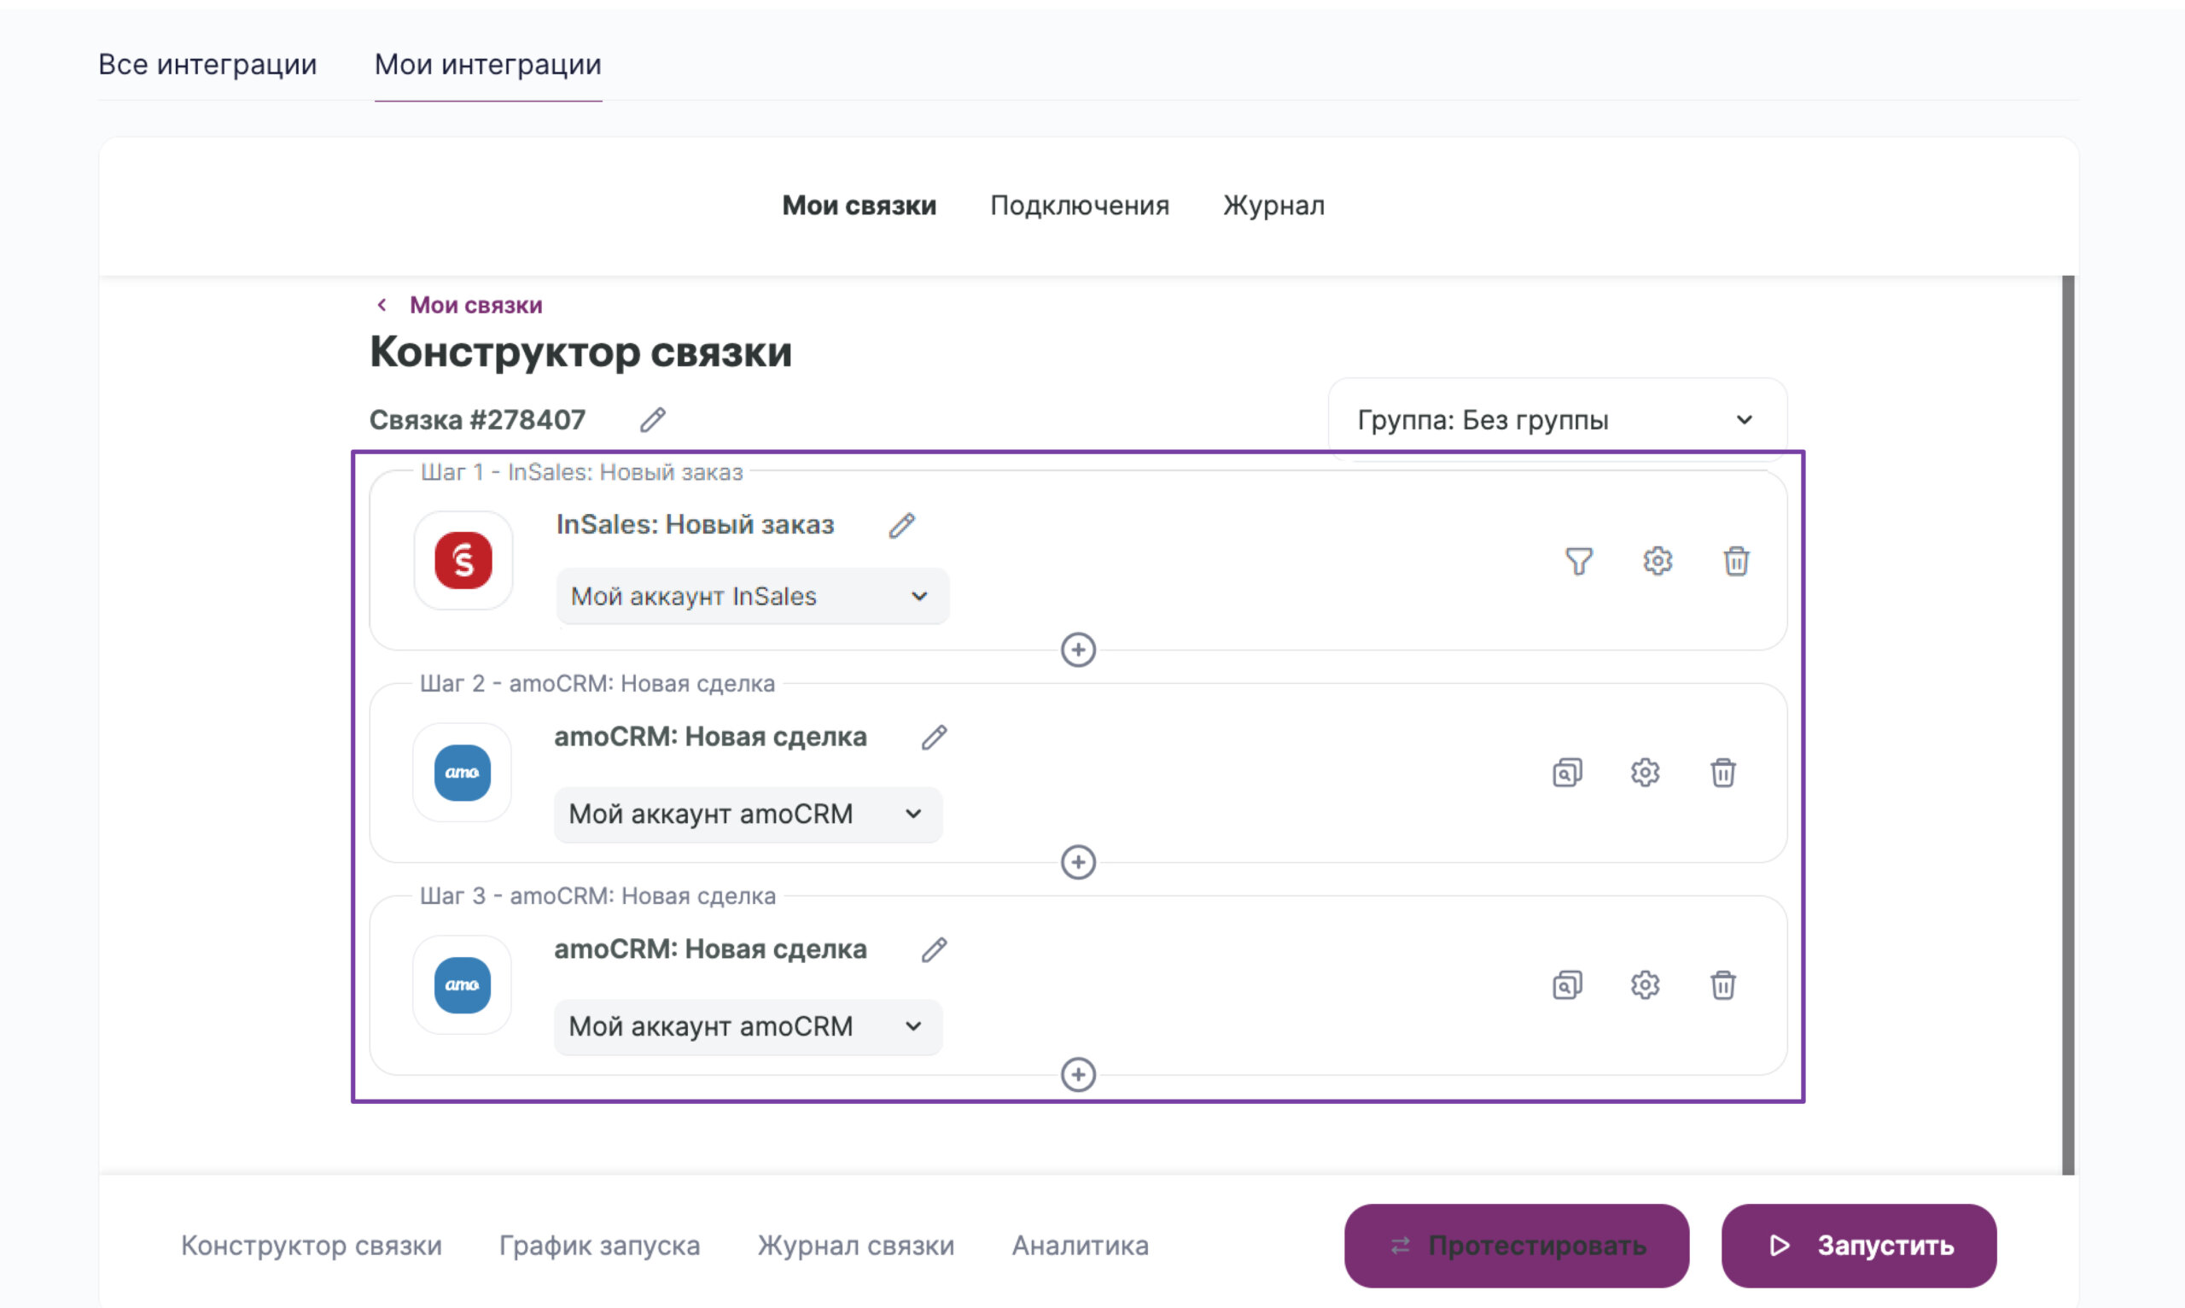Click the InSales: Новый заказ heading
Screen dimensions: 2185x1308
[695, 525]
